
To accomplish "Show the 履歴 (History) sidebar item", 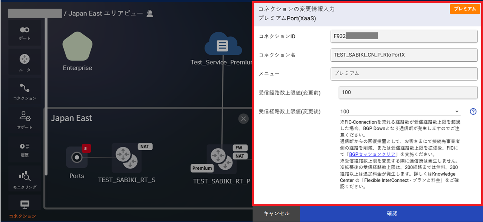I will [x=25, y=149].
